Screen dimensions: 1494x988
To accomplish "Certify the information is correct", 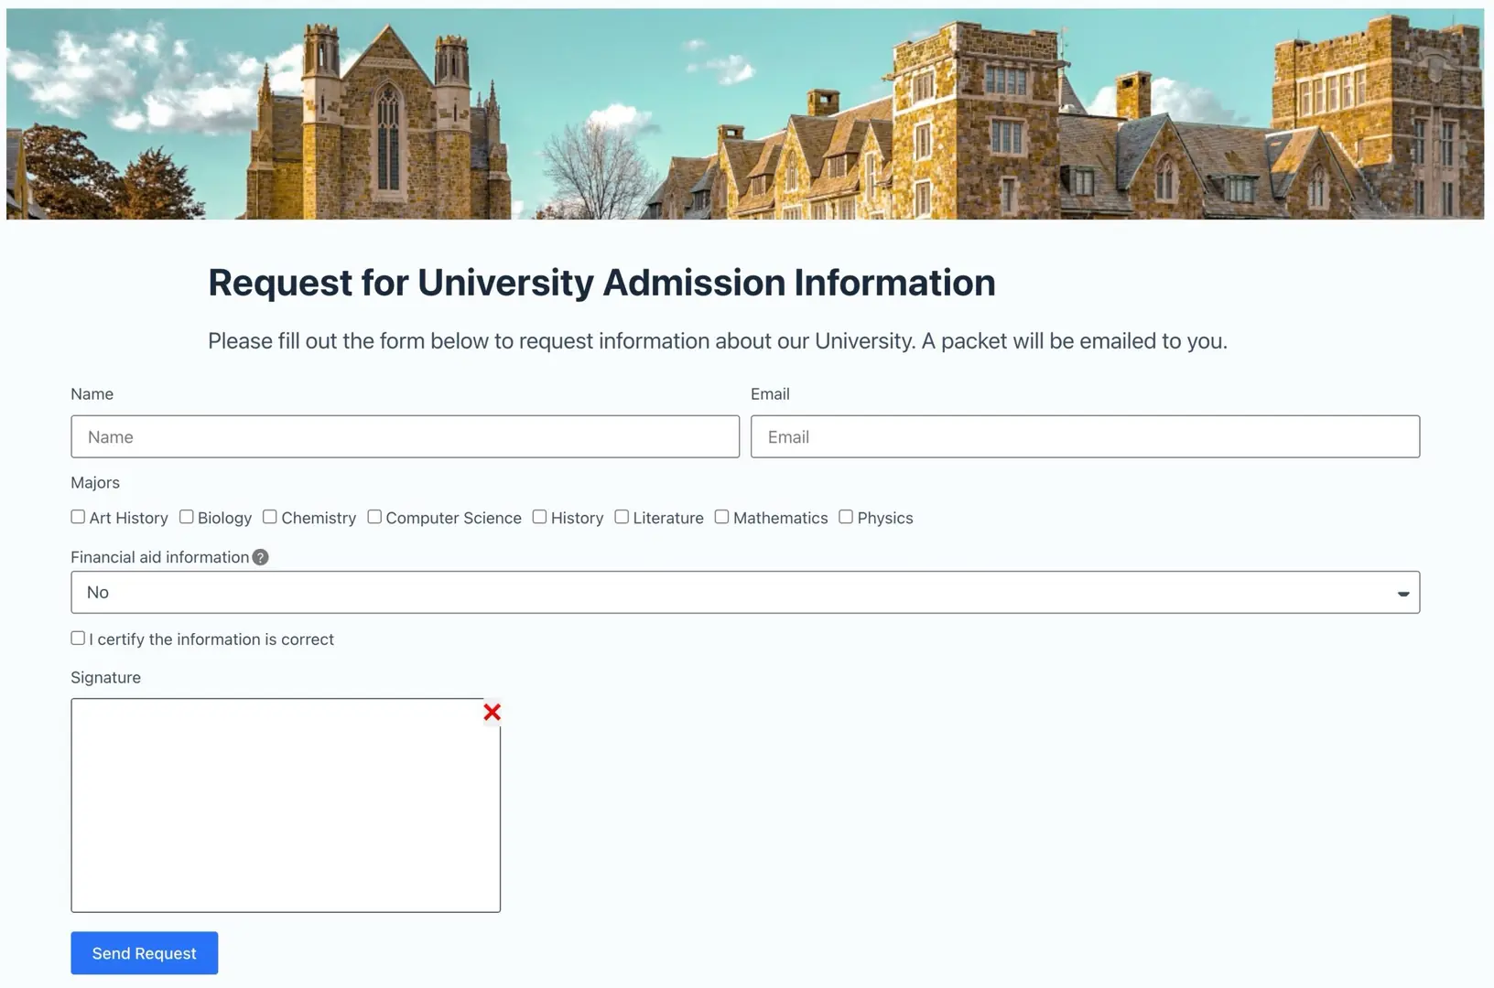I will tap(78, 639).
